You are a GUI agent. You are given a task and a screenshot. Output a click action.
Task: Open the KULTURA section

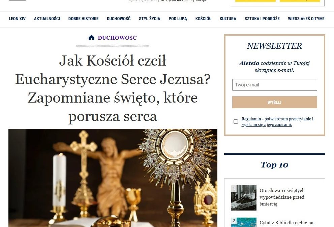[228, 19]
